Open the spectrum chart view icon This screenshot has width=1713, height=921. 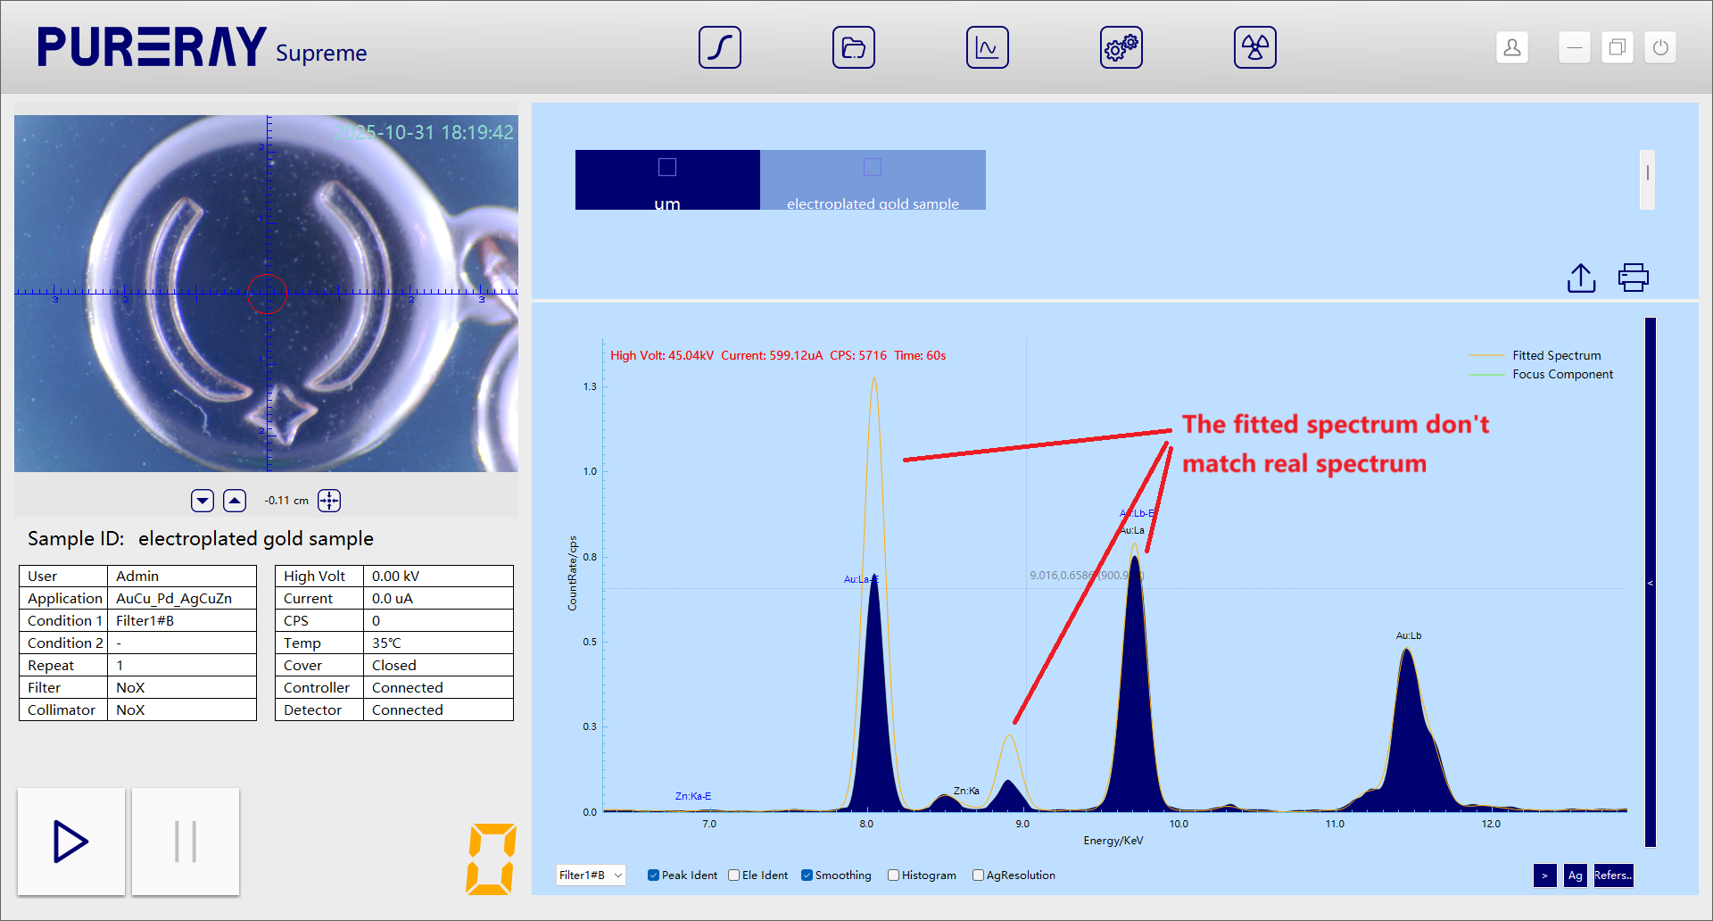click(987, 47)
